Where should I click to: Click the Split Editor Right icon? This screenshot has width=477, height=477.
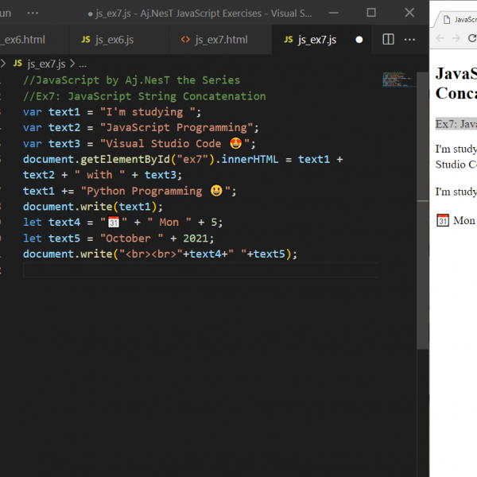(388, 40)
